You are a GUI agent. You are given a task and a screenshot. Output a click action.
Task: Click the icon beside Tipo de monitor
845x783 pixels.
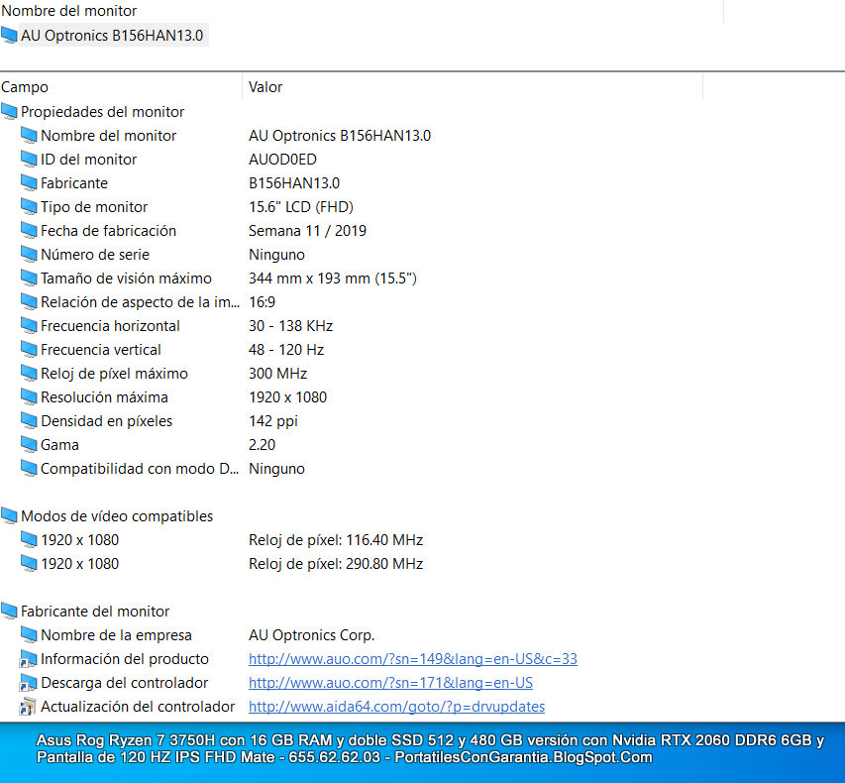(x=29, y=206)
